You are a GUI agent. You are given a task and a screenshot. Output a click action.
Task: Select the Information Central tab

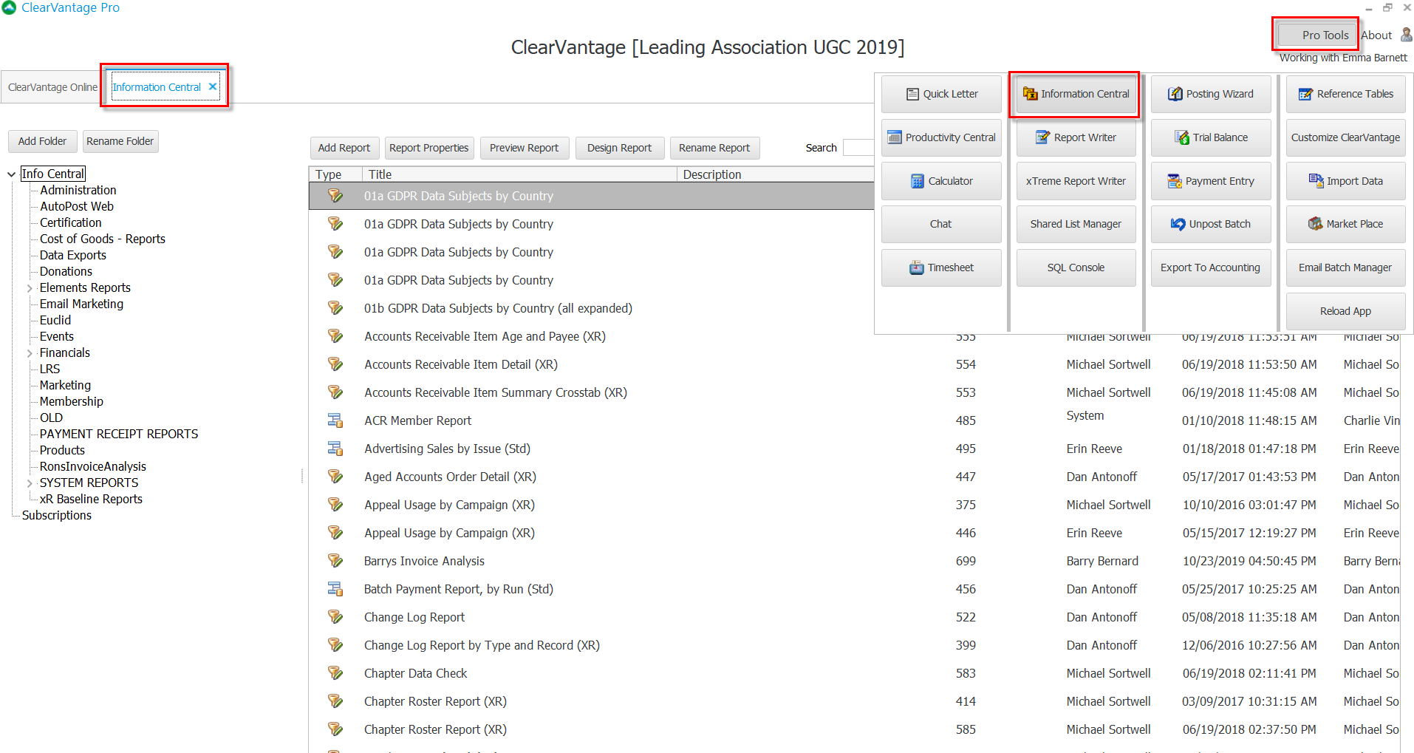tap(157, 87)
